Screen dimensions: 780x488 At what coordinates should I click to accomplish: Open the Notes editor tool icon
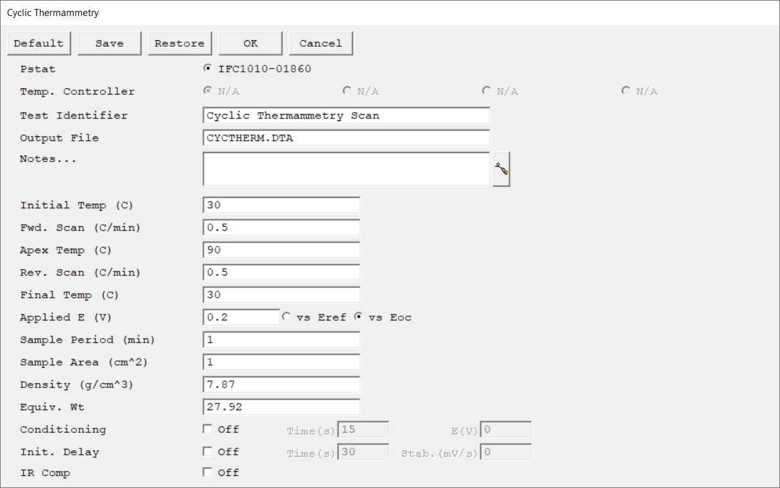501,170
